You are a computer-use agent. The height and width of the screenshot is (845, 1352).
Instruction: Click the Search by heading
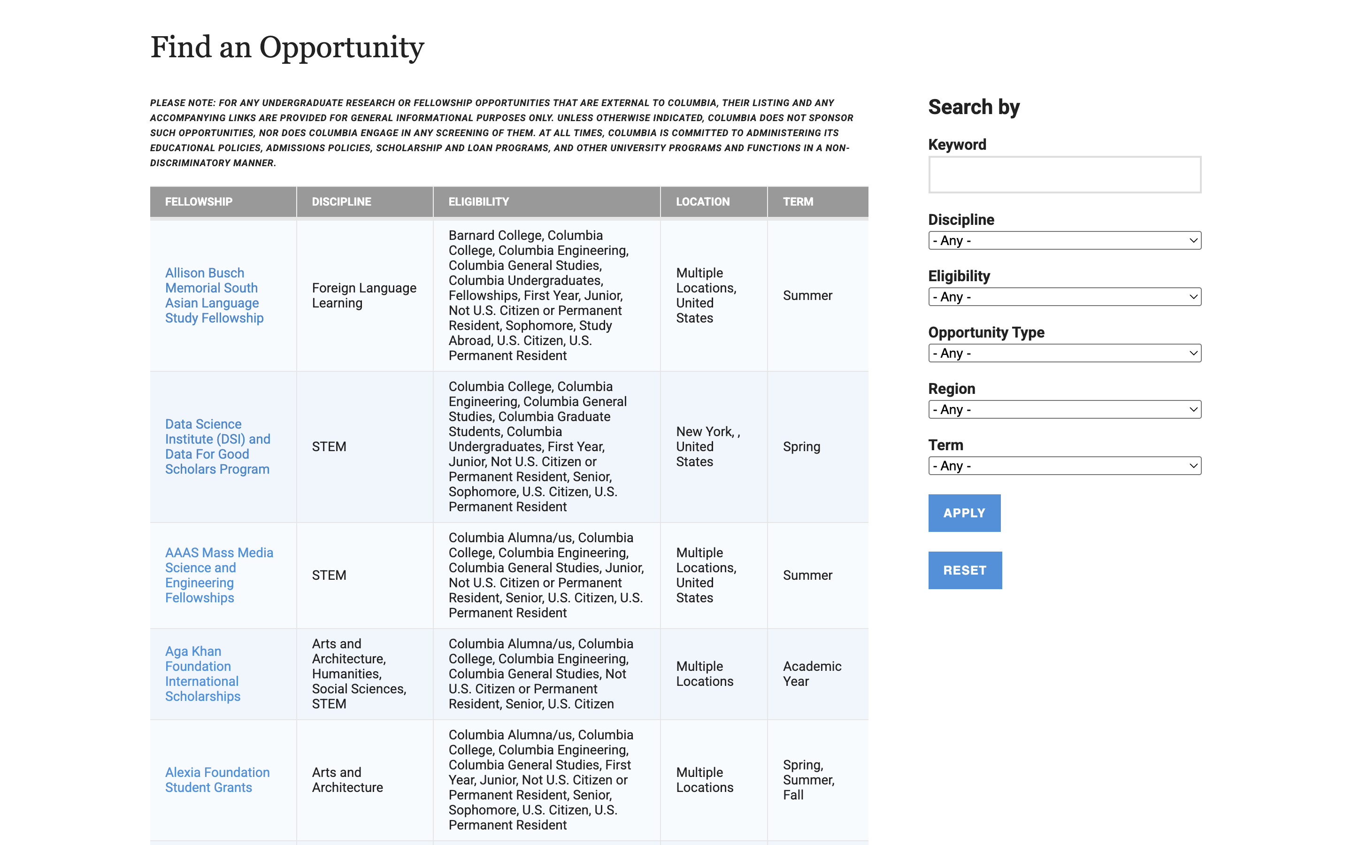click(974, 107)
